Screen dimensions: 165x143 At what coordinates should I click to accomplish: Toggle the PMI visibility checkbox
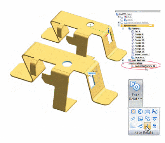122,17
